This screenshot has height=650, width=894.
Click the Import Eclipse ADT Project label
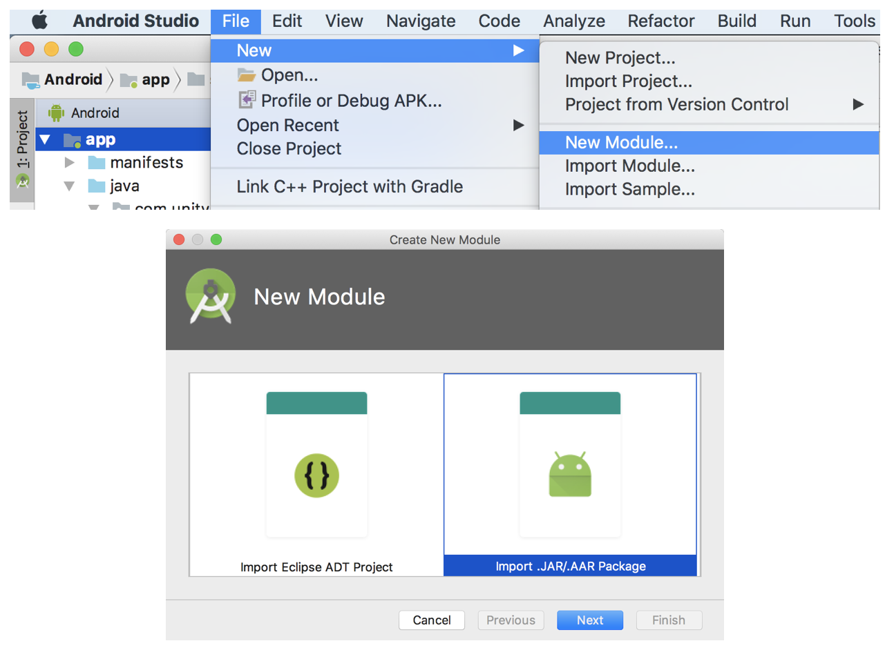[316, 567]
